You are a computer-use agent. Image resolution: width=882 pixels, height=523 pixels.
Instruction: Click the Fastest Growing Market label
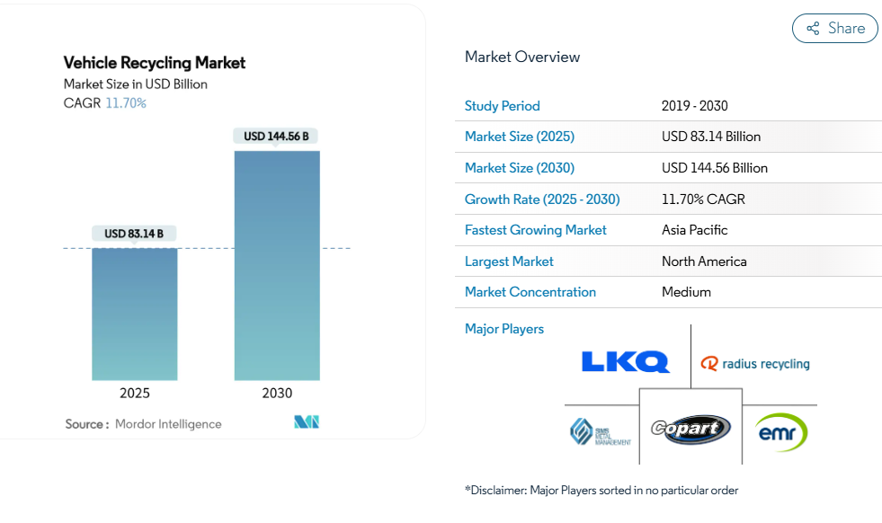(535, 230)
